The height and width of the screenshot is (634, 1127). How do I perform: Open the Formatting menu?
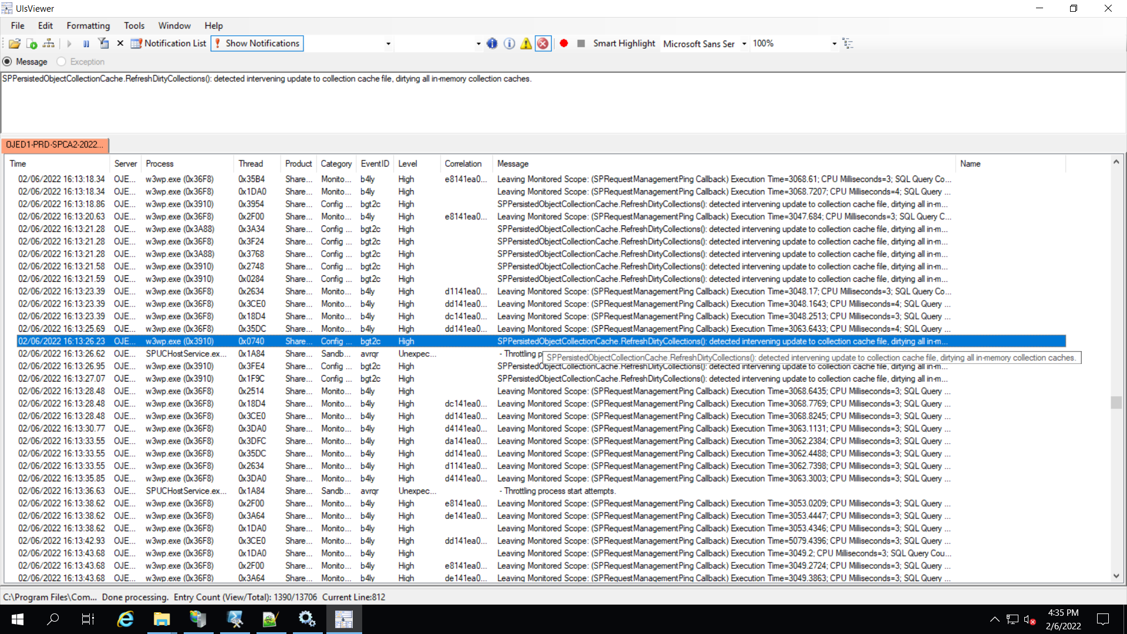click(x=88, y=26)
